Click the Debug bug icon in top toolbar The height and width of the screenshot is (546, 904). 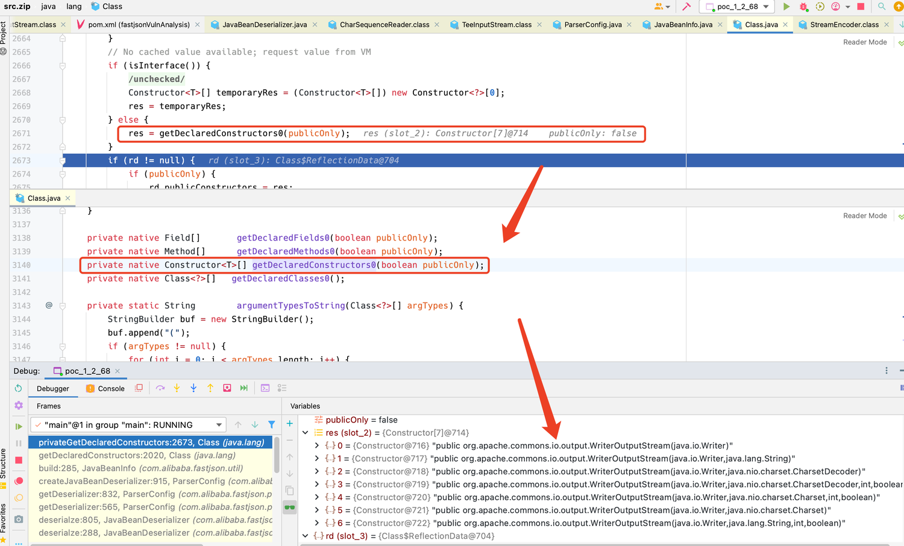coord(803,7)
